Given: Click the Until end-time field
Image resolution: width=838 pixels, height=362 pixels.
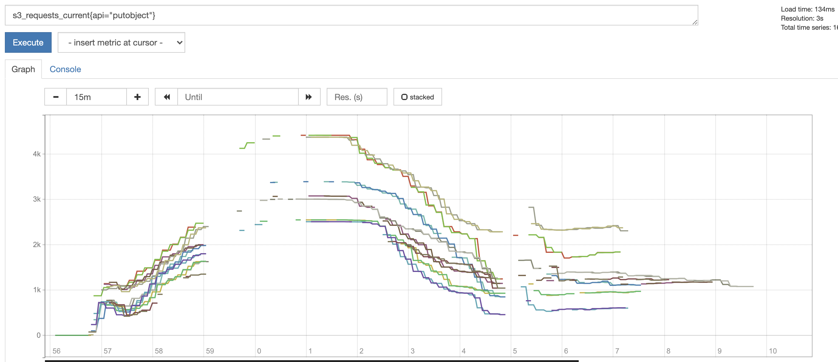Looking at the screenshot, I should click(x=237, y=97).
